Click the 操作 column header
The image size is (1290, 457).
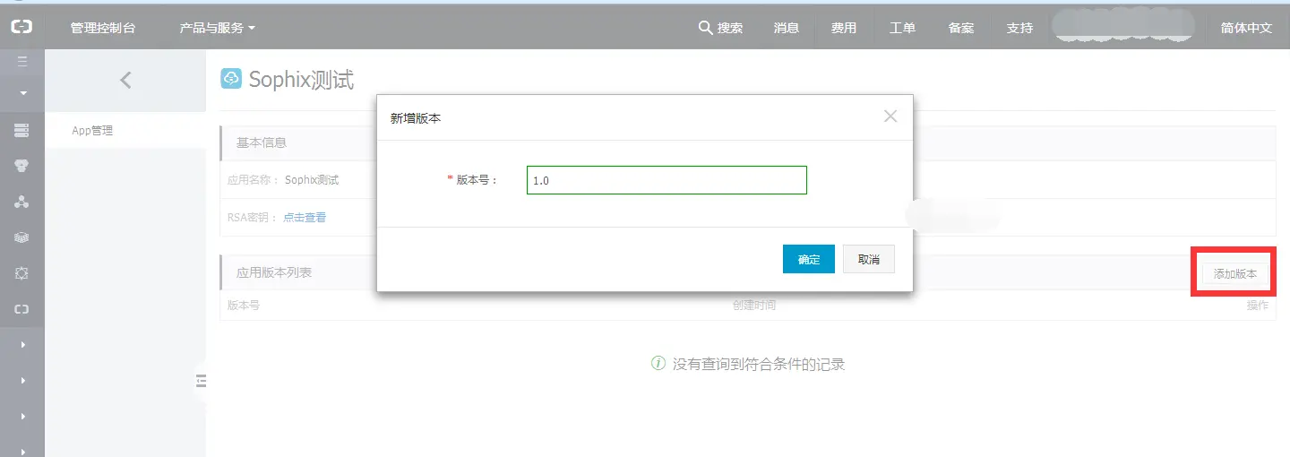point(1258,306)
